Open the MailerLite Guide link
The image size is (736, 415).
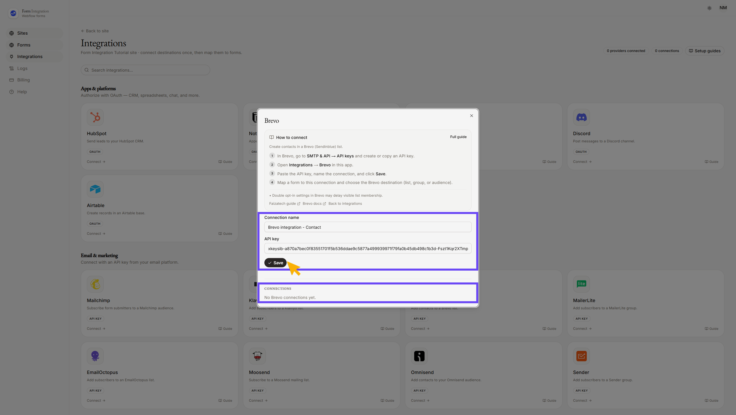[711, 329]
